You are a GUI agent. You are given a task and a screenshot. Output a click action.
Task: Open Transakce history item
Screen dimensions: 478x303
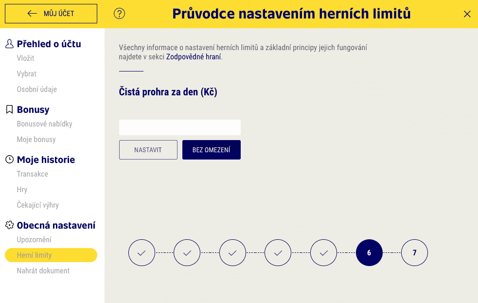pyautogui.click(x=32, y=174)
